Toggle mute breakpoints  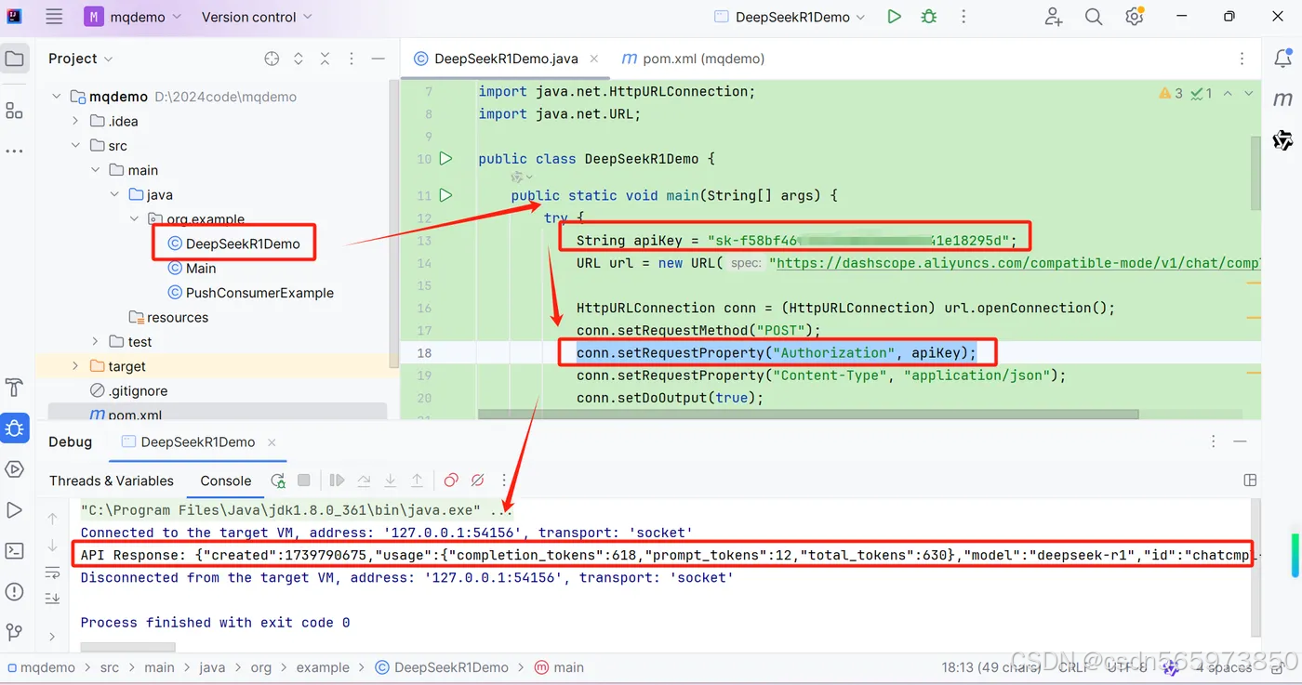point(477,481)
